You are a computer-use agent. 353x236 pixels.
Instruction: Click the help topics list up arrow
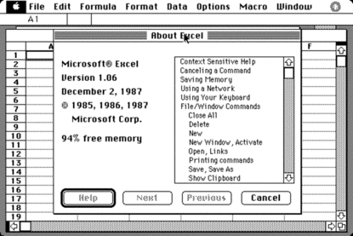click(289, 62)
